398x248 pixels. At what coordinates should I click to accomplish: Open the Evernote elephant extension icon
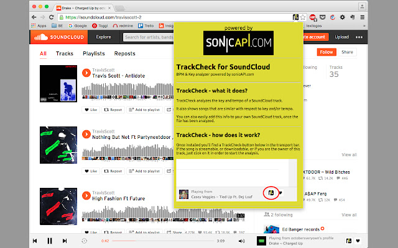[x=353, y=17]
